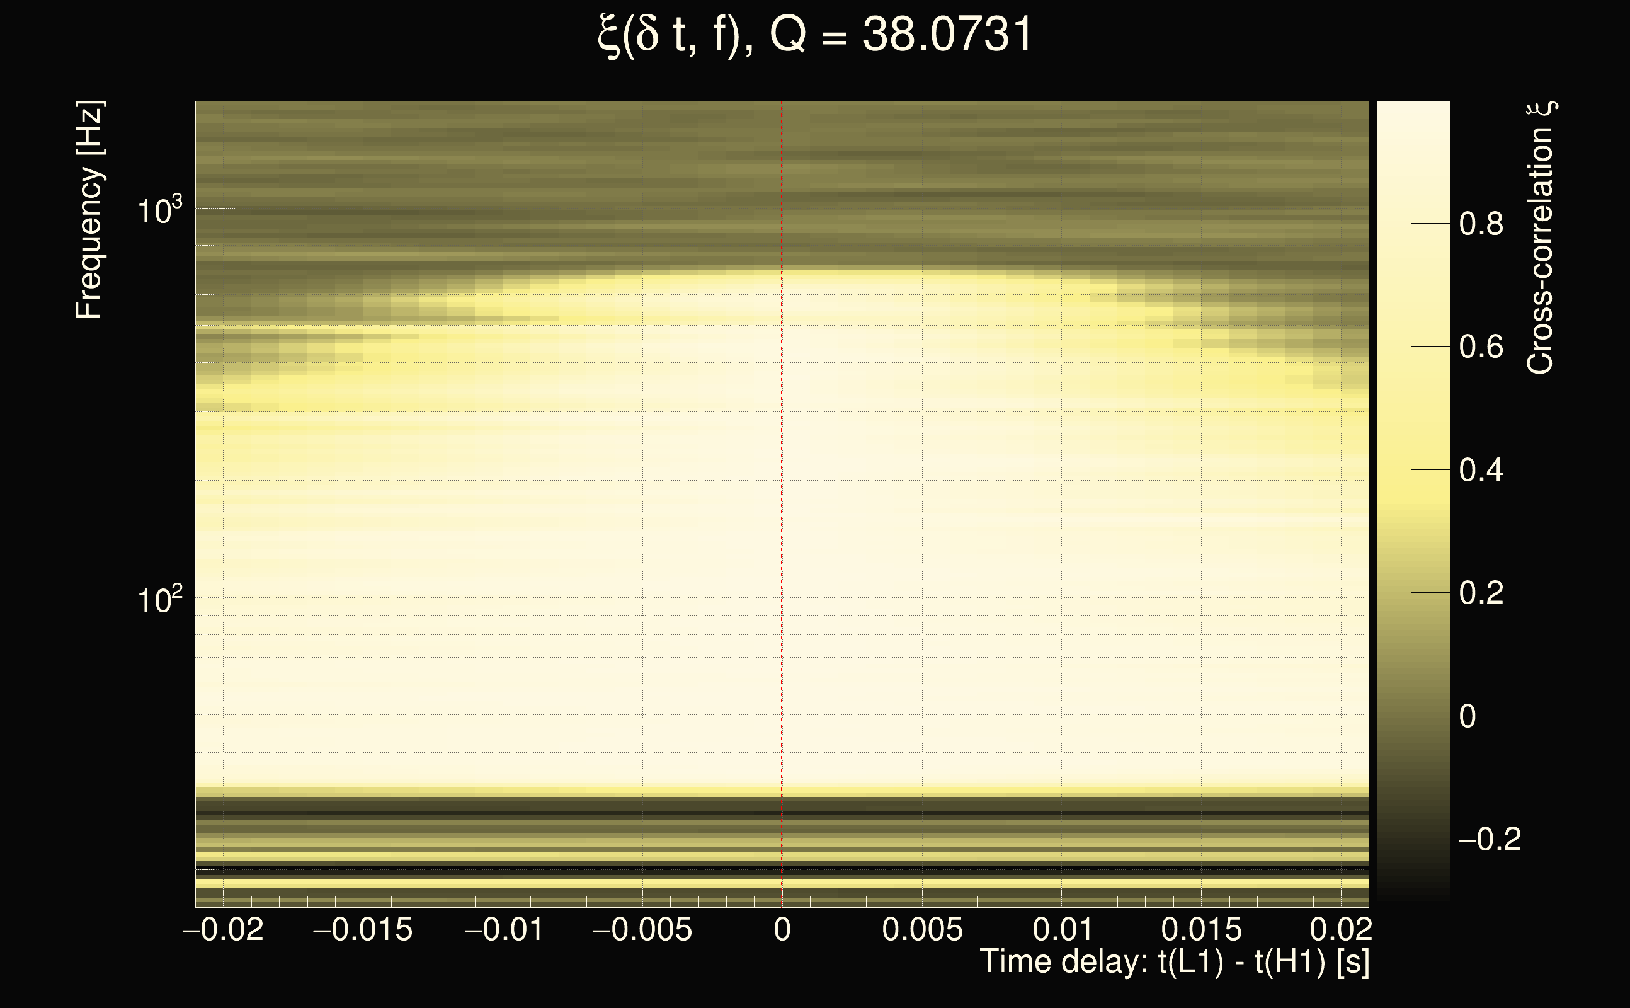Click the 0.2 colorbar tick label

[x=1481, y=593]
